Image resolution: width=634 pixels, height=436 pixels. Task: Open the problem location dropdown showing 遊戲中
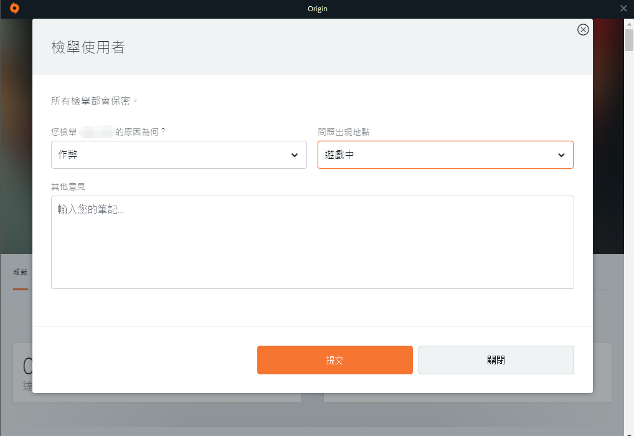coord(445,155)
